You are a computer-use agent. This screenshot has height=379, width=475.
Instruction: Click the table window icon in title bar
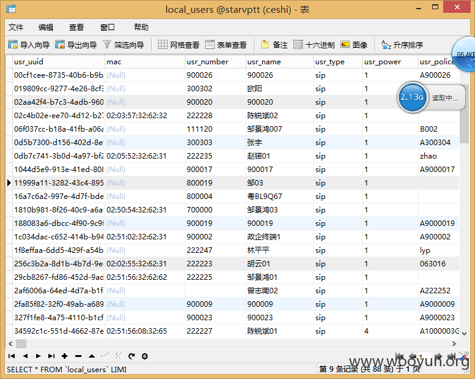[11, 9]
